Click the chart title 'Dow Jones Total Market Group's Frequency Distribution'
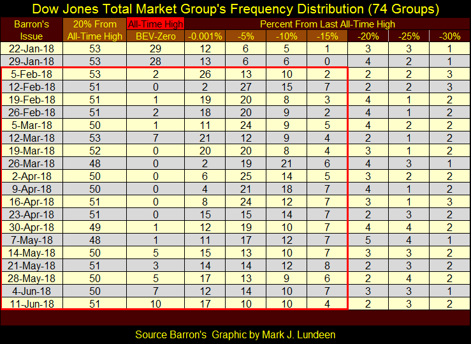Screen dimensions: 471x344 pos(235,10)
